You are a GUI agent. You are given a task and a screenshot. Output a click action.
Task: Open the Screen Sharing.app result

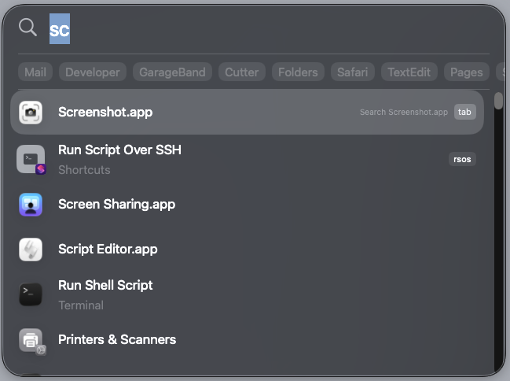[x=248, y=205]
